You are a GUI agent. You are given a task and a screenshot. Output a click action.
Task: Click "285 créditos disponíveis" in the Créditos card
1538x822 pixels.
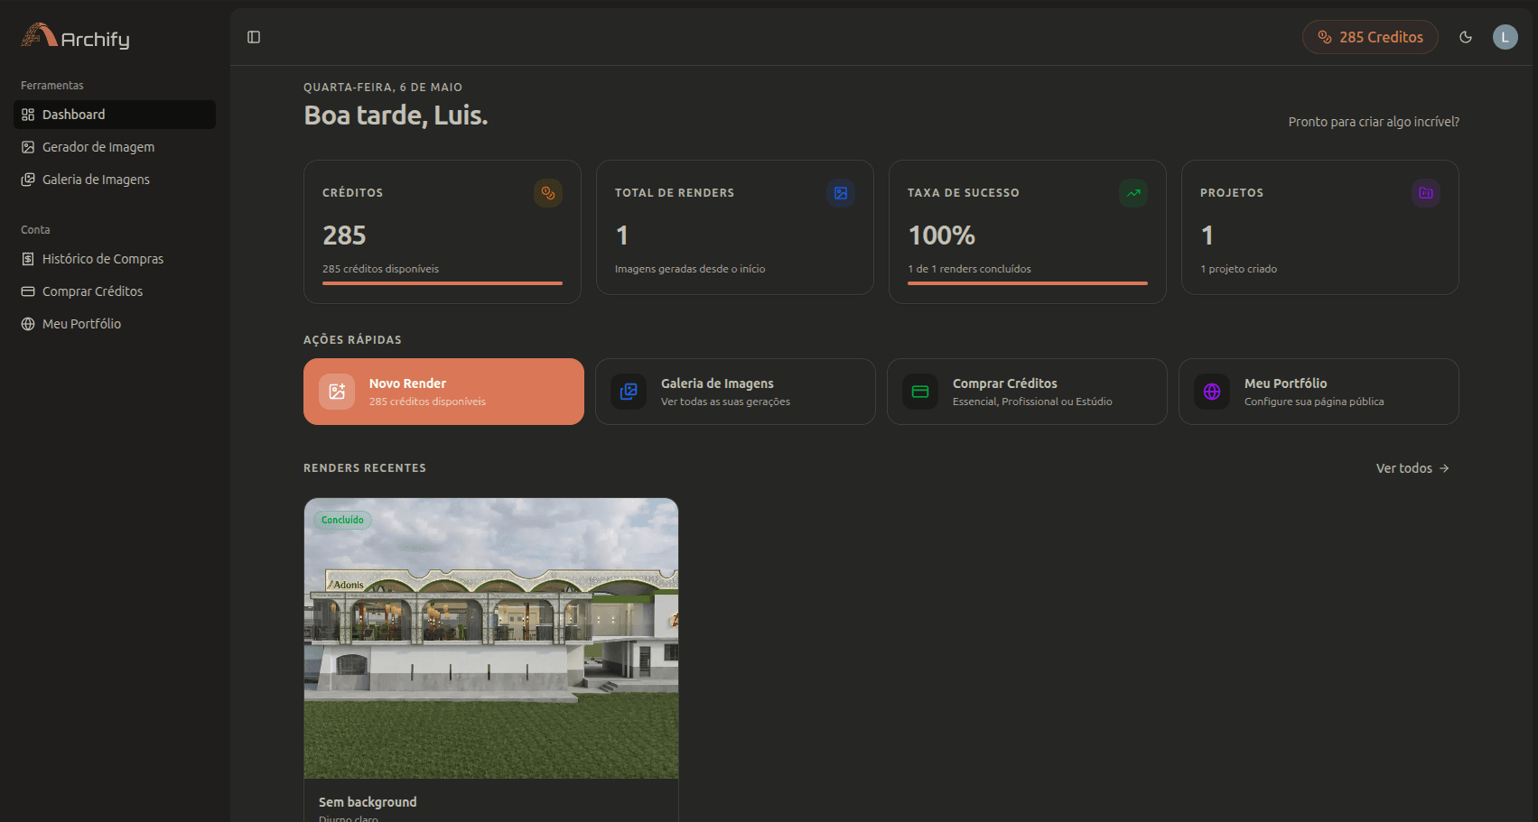380,269
